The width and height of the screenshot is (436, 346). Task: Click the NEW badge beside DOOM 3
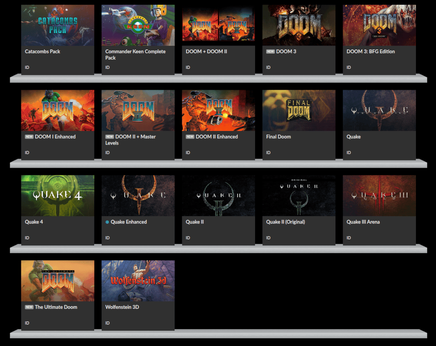(x=270, y=51)
